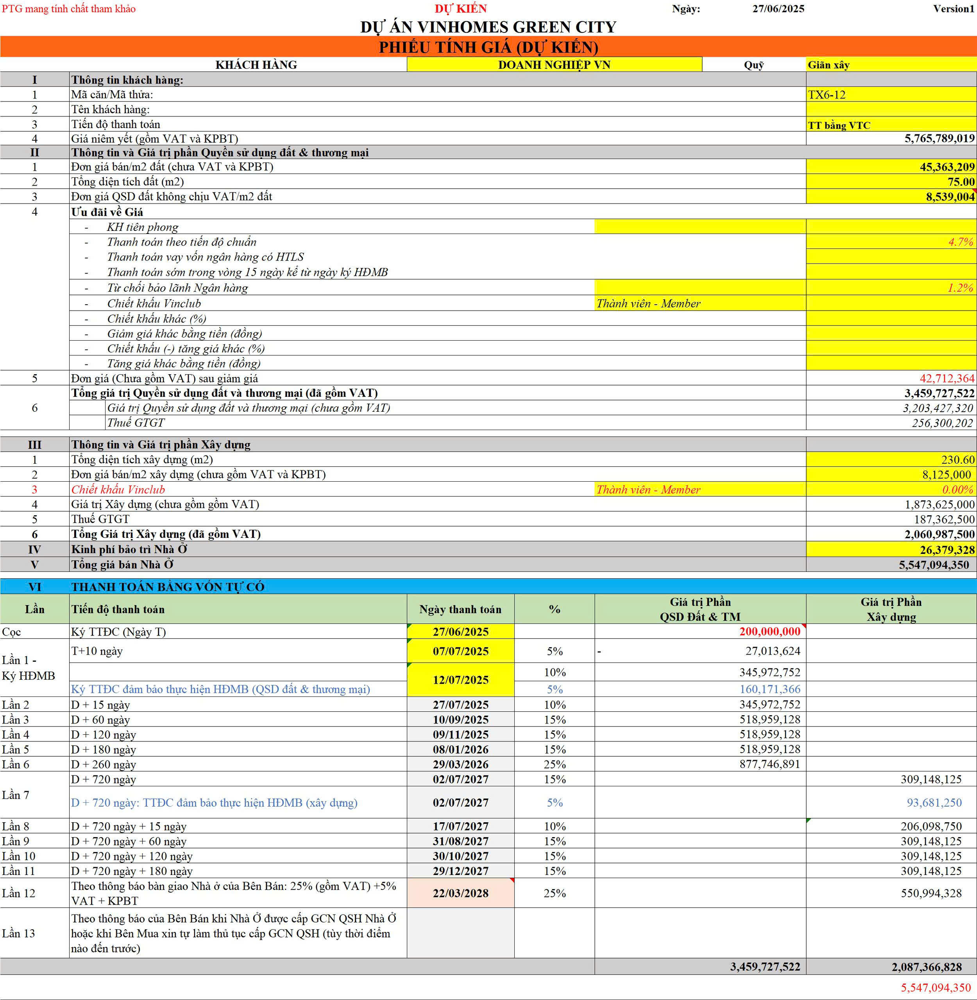Select handover date 22/03/2028
Image resolution: width=977 pixels, height=1000 pixels.
pos(461,893)
